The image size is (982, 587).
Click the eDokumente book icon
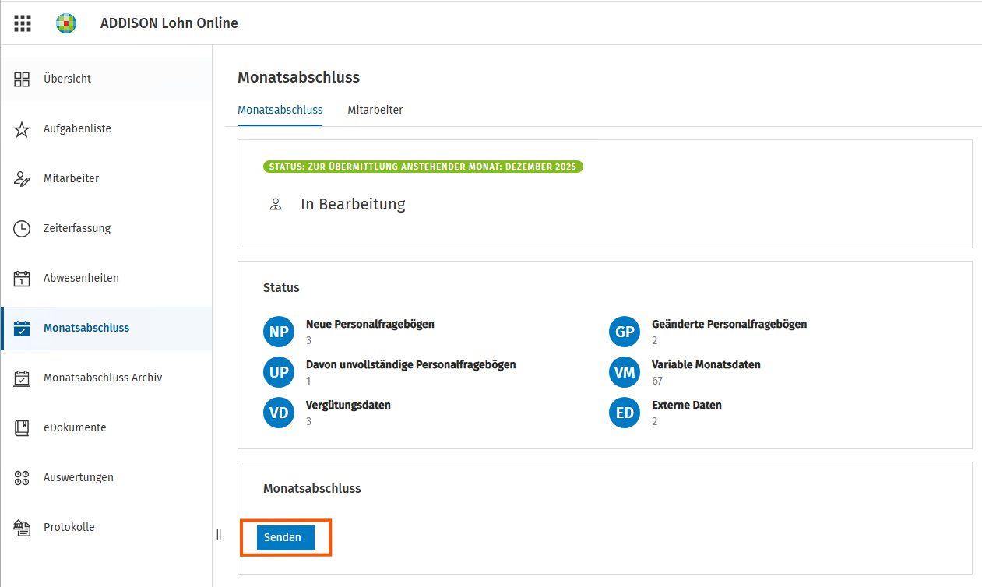pos(22,427)
